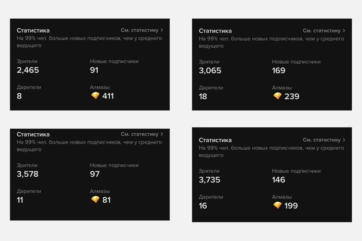Click the gifters count of 16
Viewport: 362px width, 241px height.
pos(203,206)
